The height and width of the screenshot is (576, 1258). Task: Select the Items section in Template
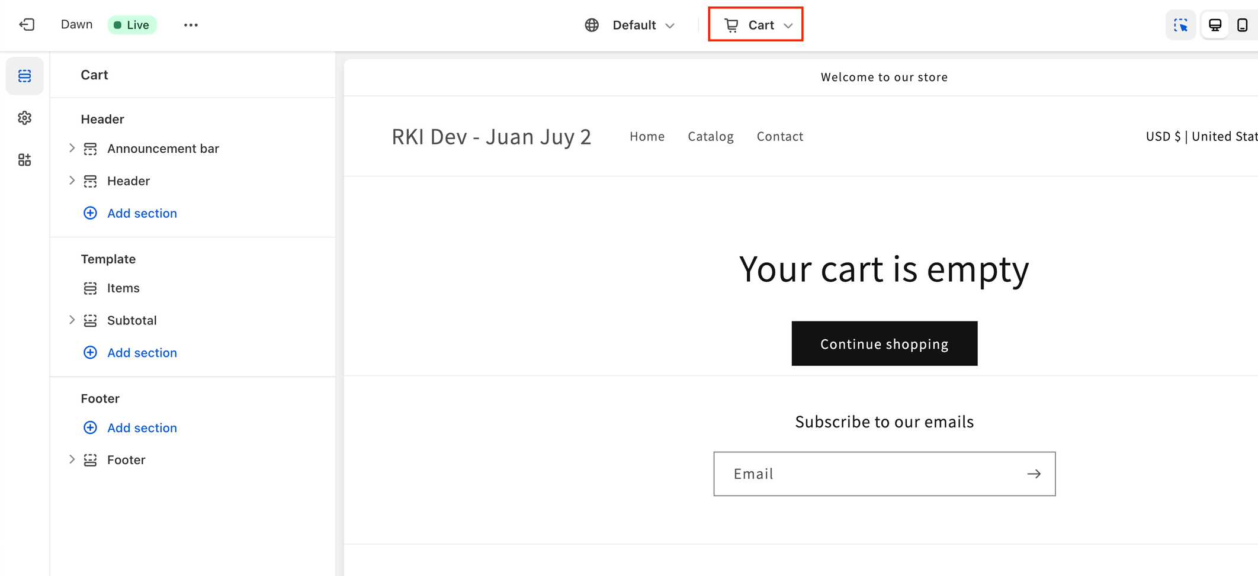click(x=123, y=288)
